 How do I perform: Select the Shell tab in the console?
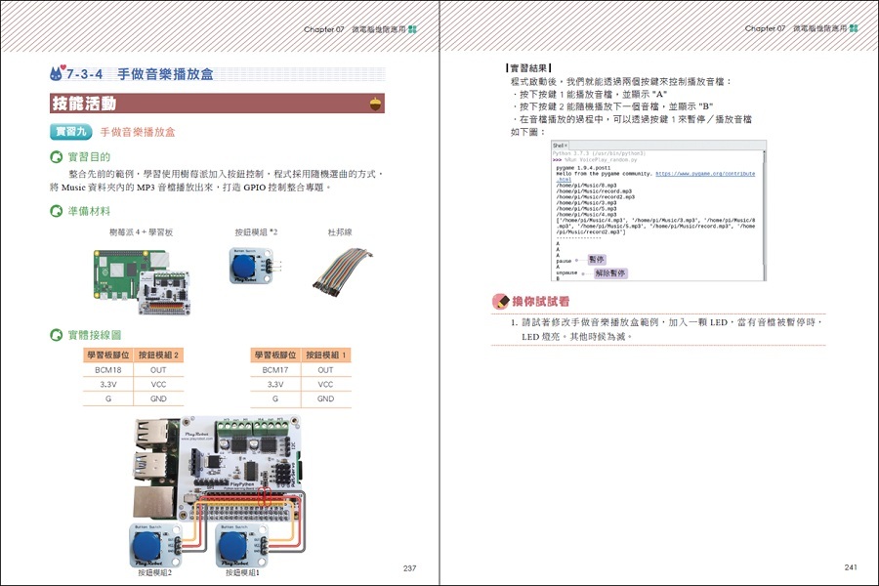[x=560, y=146]
